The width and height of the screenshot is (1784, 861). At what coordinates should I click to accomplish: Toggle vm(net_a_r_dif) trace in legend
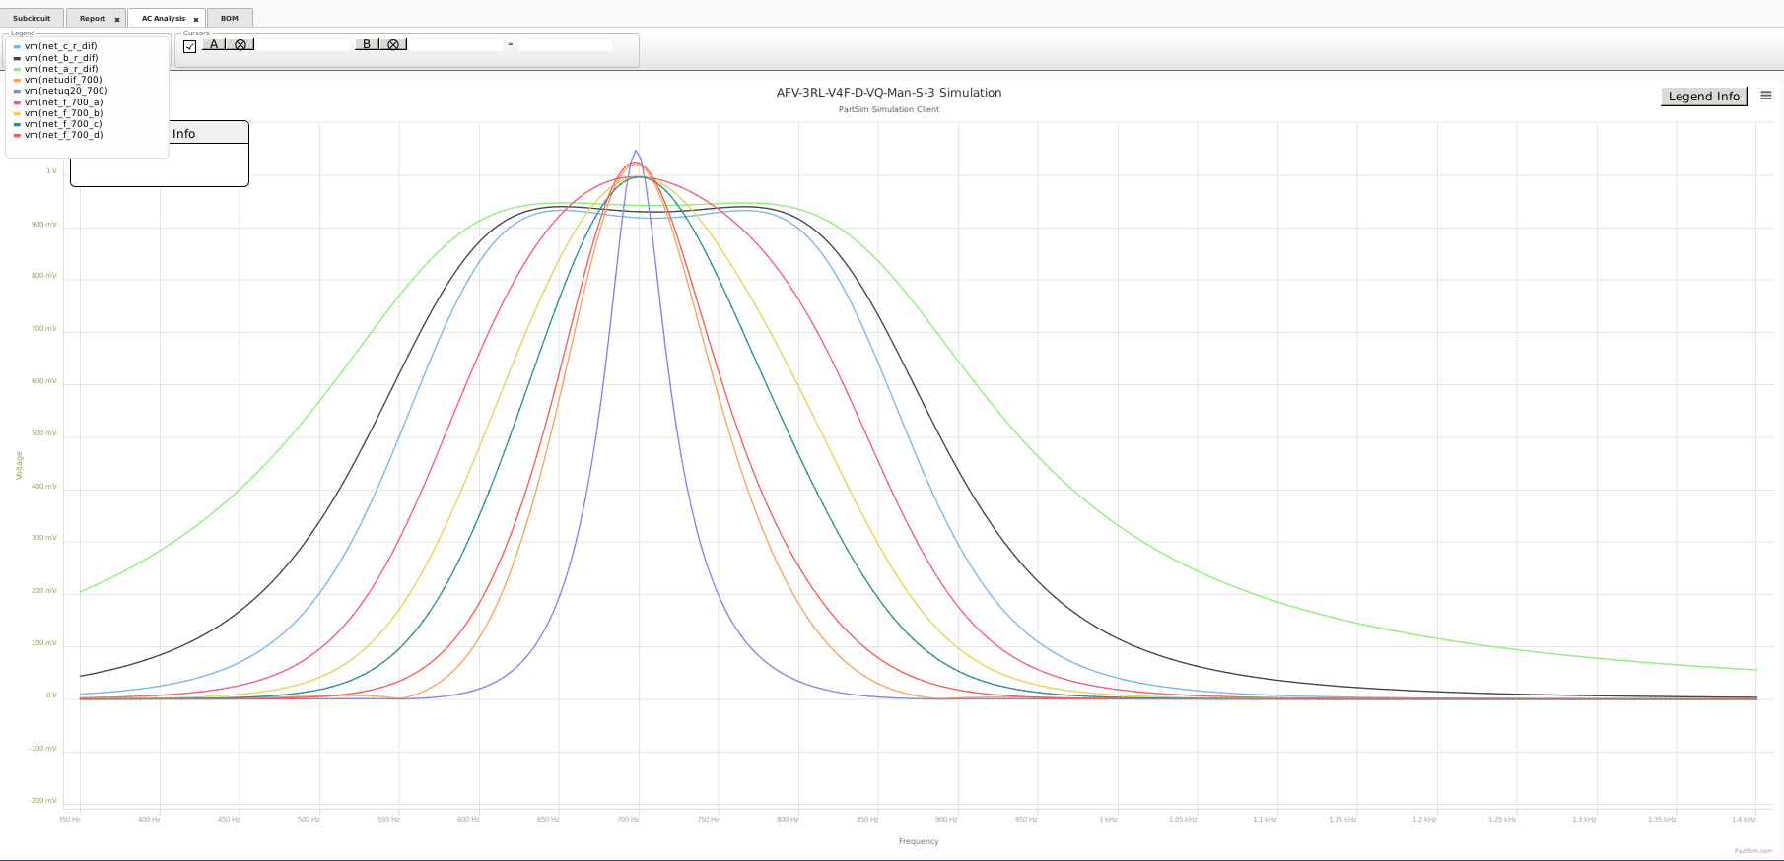(55, 69)
